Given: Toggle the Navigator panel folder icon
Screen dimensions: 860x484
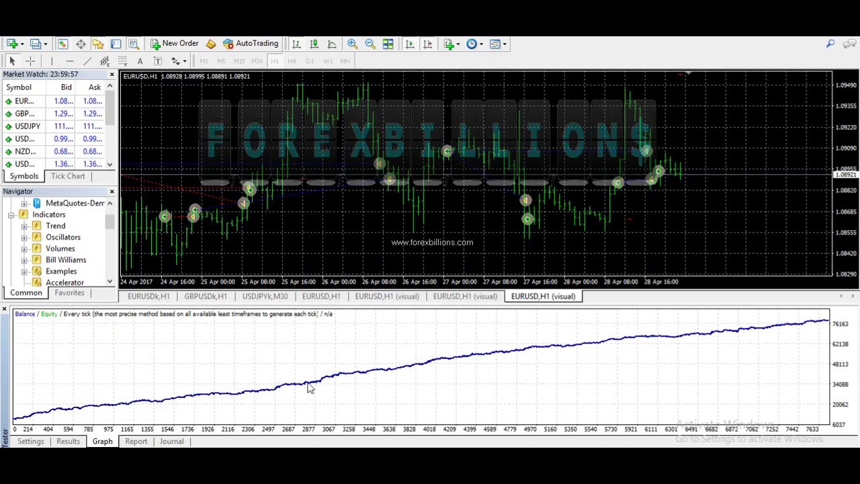Looking at the screenshot, I should click(x=98, y=44).
